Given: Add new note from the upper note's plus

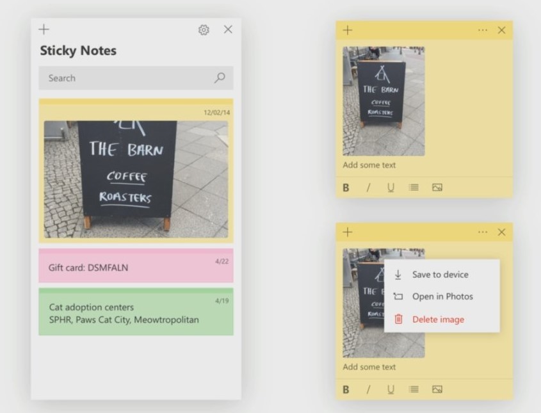Looking at the screenshot, I should [x=348, y=30].
